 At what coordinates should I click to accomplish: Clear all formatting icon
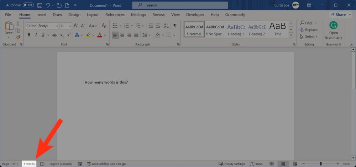coord(104,26)
